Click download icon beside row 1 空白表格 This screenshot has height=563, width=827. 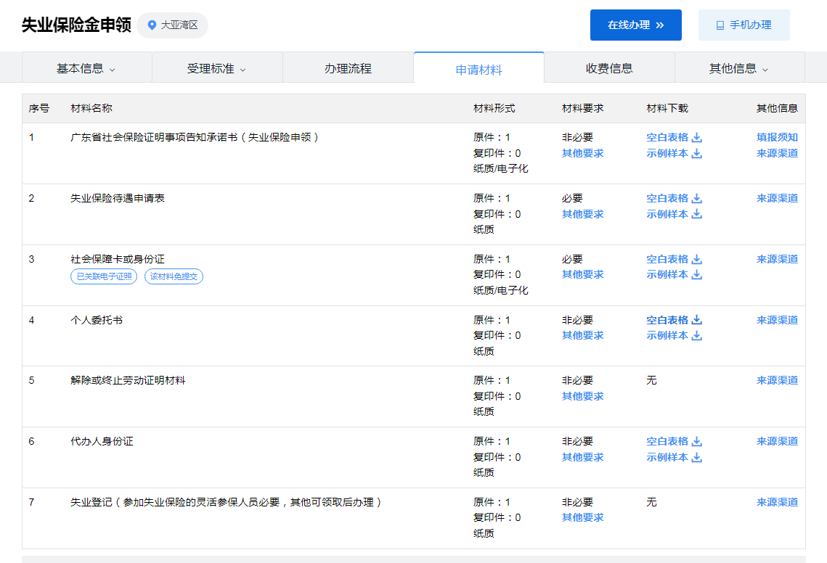(697, 138)
